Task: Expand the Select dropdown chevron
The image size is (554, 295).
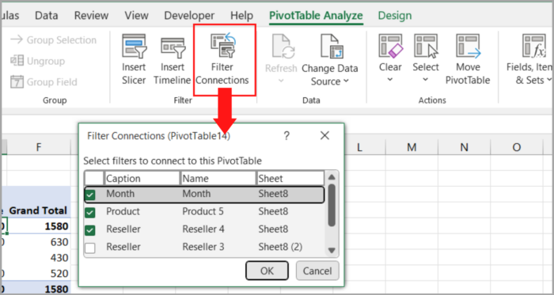Action: [x=426, y=80]
